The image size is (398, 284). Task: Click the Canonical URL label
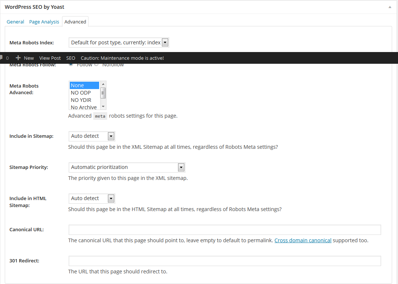click(x=27, y=229)
